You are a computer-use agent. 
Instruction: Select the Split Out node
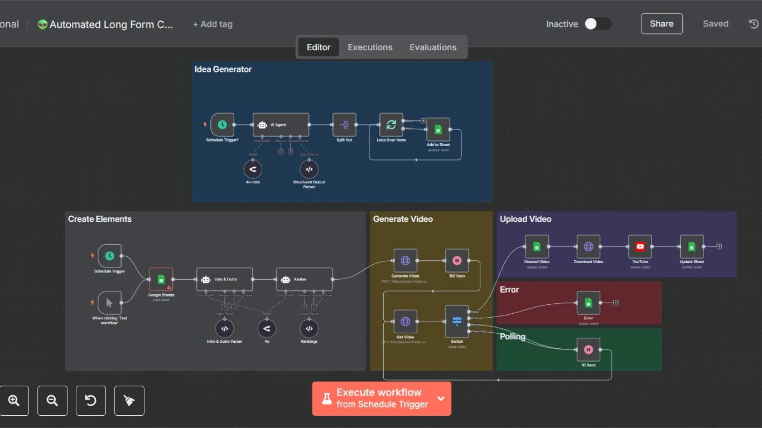(344, 125)
